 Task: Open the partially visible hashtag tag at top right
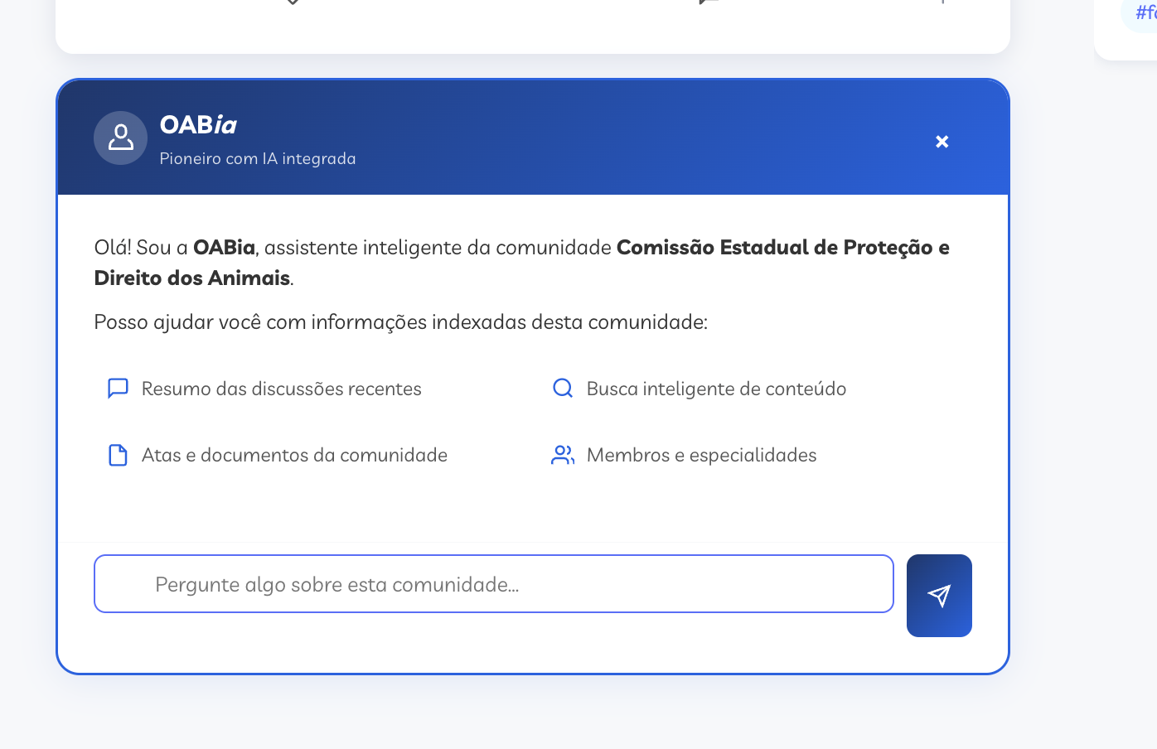coord(1144,13)
